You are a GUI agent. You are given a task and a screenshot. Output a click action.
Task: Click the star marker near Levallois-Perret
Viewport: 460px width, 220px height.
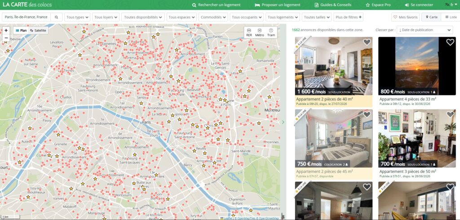(80, 55)
